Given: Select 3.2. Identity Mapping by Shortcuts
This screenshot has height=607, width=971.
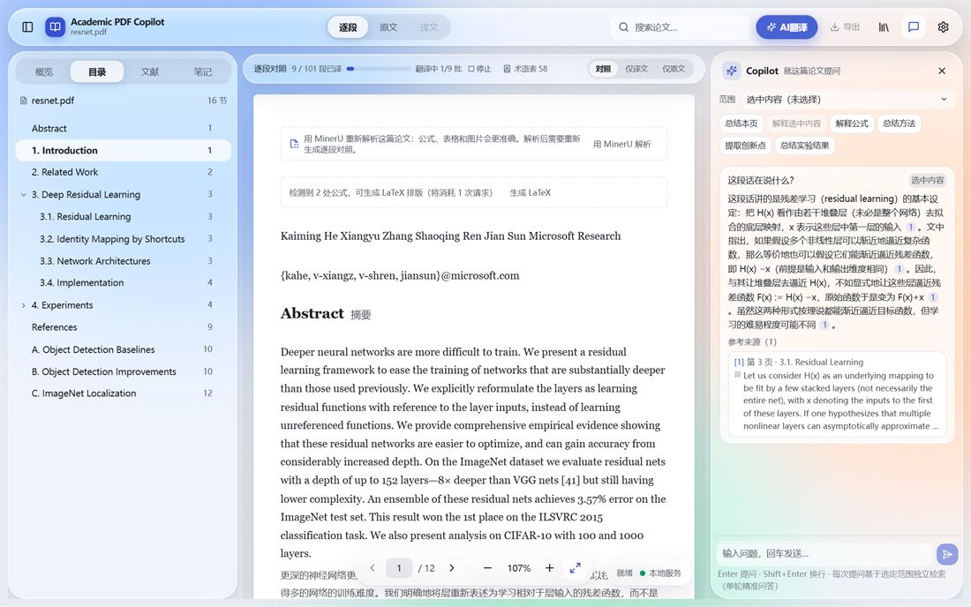Looking at the screenshot, I should 124,239.
